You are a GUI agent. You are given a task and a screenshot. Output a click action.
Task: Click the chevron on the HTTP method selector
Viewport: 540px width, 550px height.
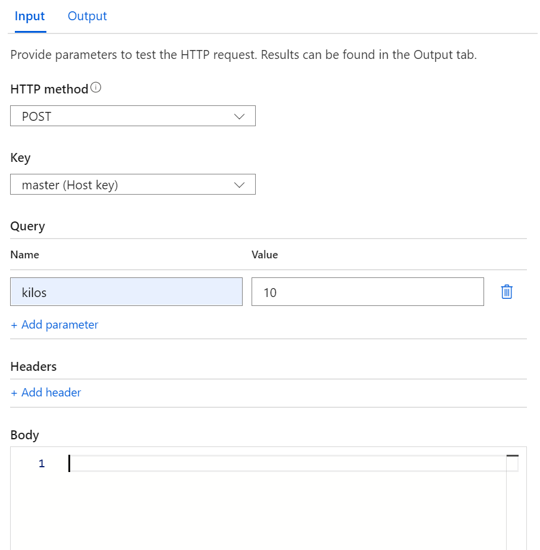click(240, 116)
